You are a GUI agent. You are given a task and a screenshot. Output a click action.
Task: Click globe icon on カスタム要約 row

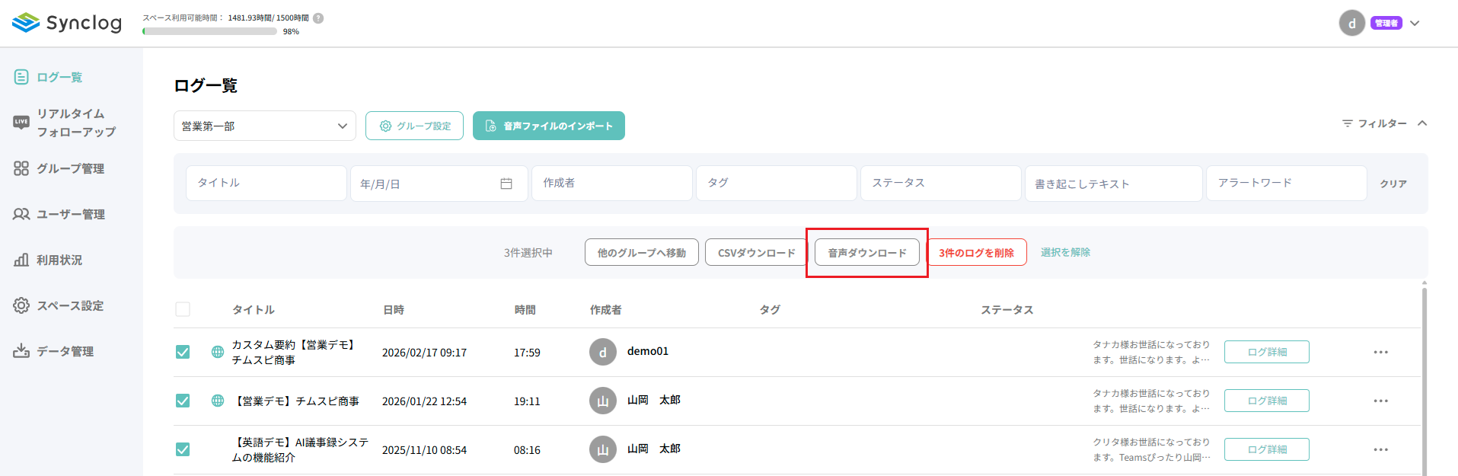click(x=218, y=352)
